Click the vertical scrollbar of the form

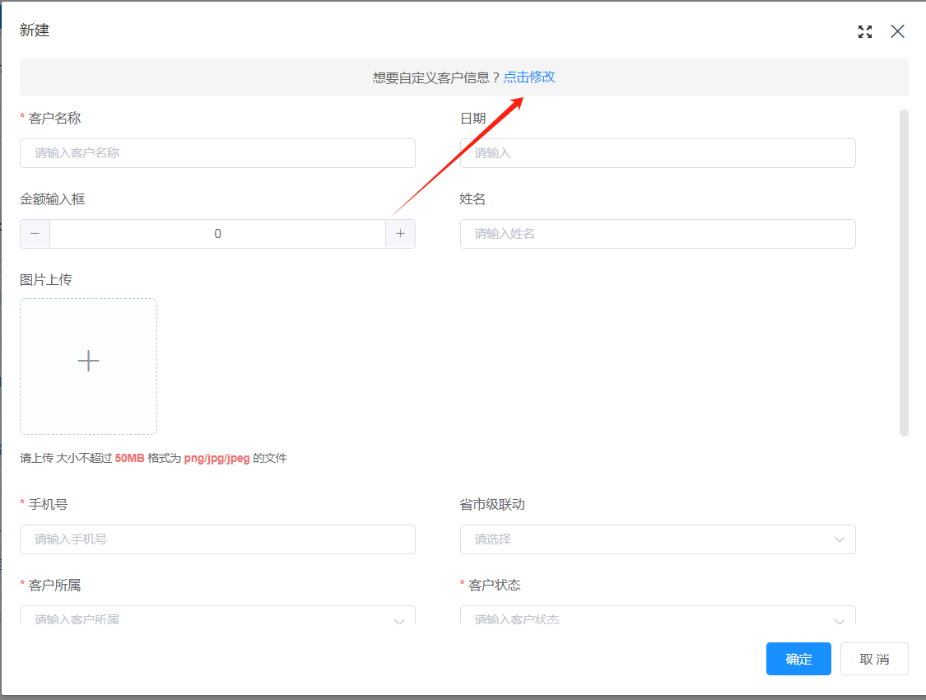[904, 272]
